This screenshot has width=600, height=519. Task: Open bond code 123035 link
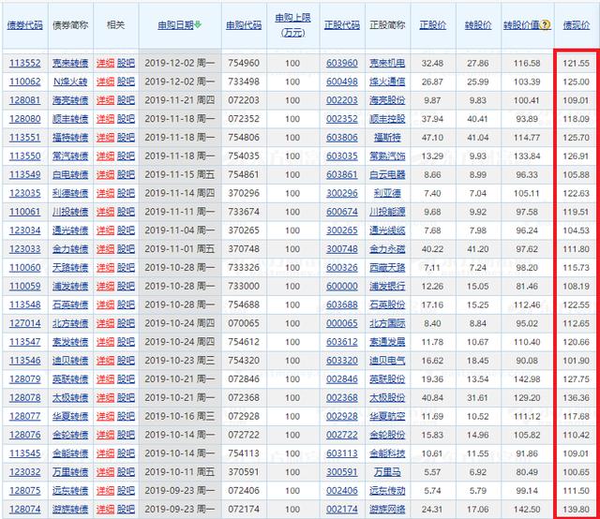24,193
